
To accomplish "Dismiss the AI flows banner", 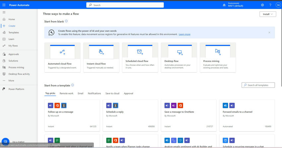I will (269, 32).
